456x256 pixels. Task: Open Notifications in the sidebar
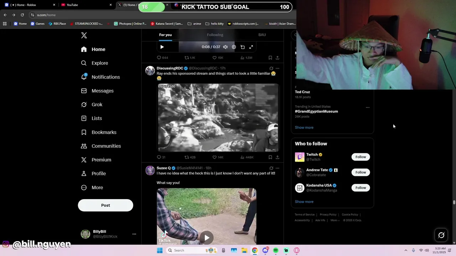(100, 77)
